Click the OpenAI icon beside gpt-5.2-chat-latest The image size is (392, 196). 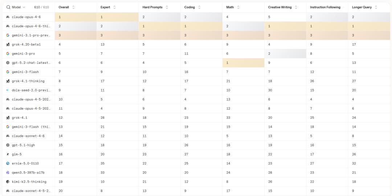point(8,63)
